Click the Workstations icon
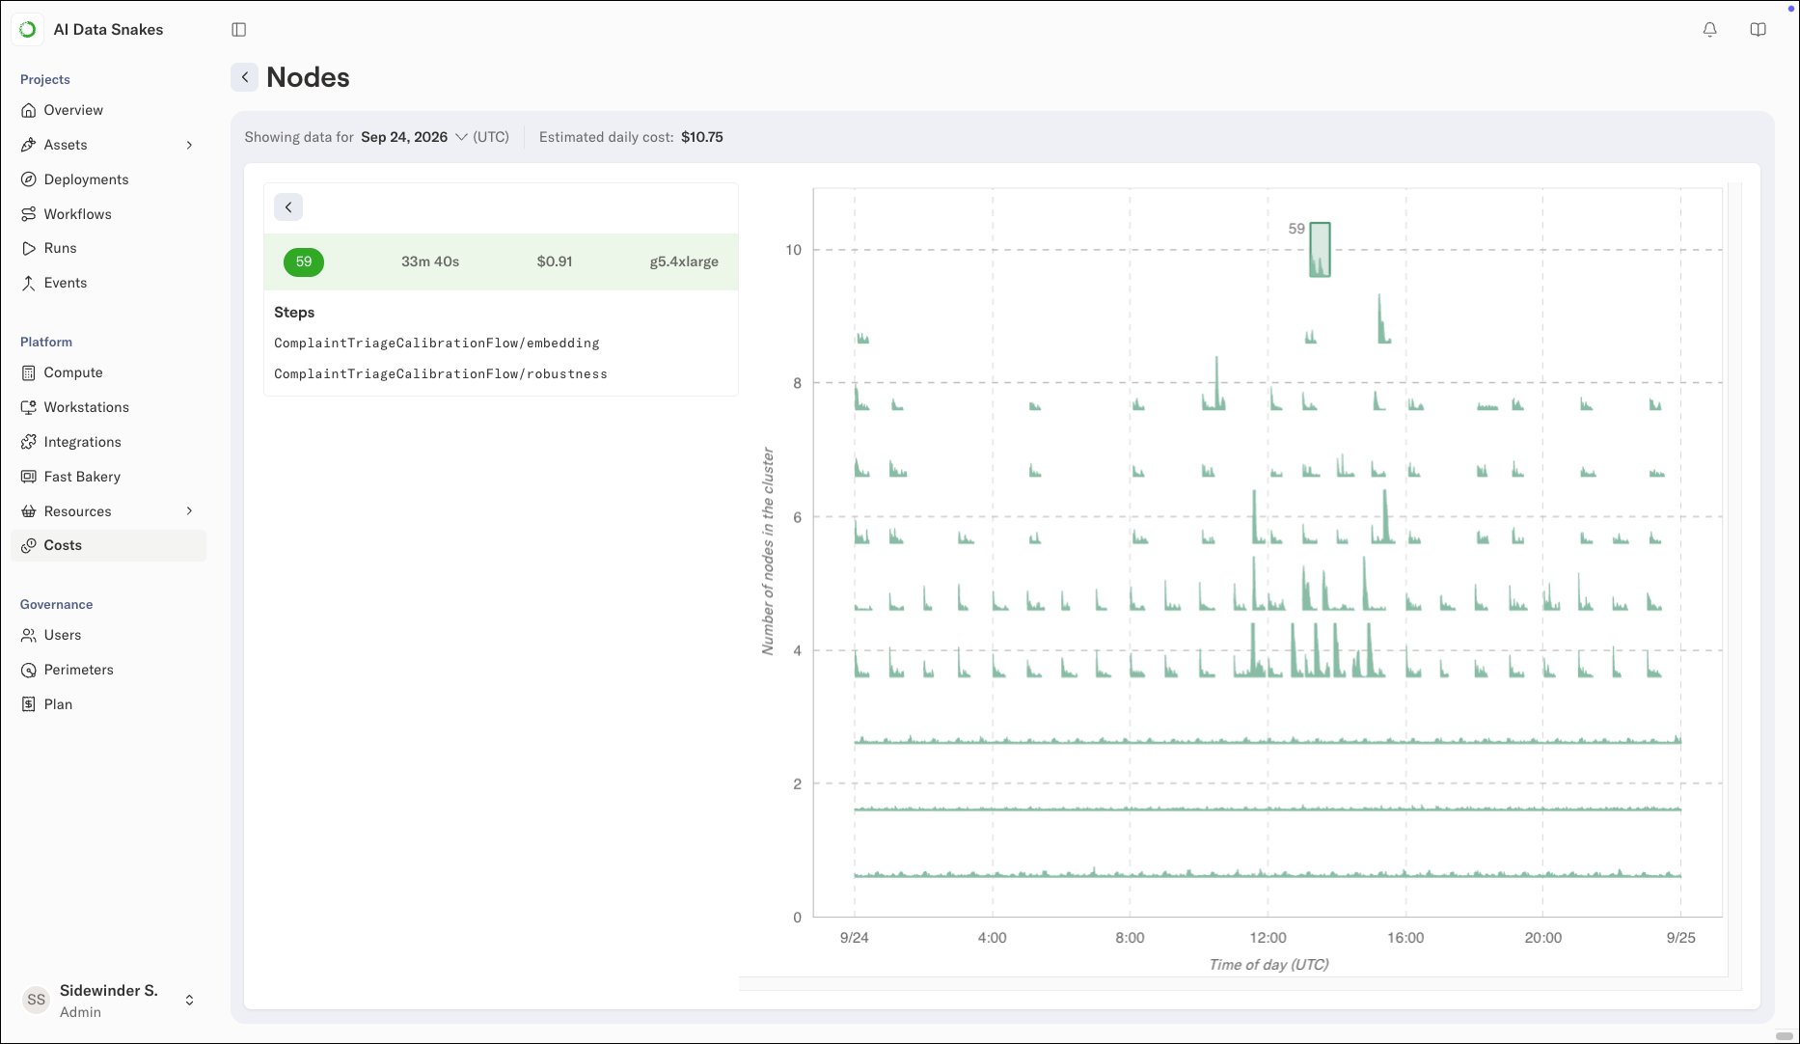Viewport: 1800px width, 1044px height. click(29, 407)
